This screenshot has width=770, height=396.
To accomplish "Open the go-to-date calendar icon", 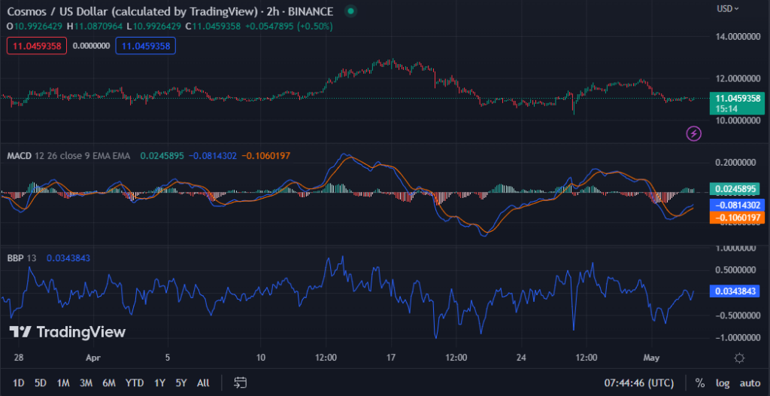I will pyautogui.click(x=240, y=382).
